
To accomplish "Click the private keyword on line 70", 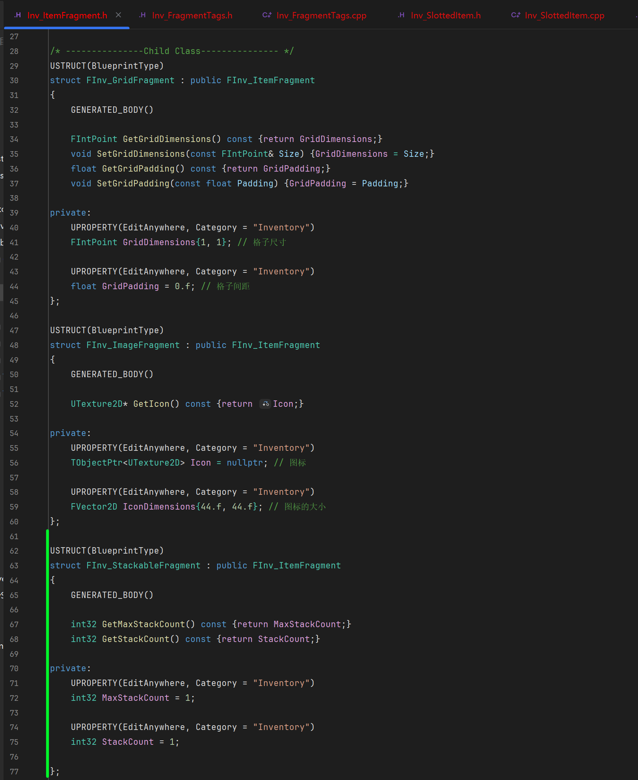I will 68,668.
